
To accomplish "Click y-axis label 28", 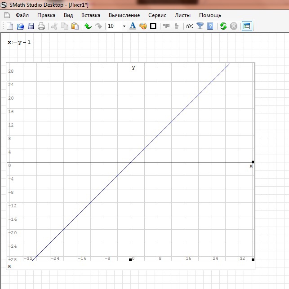I will tap(11, 71).
